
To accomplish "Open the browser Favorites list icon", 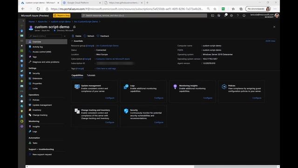I will (x=233, y=9).
